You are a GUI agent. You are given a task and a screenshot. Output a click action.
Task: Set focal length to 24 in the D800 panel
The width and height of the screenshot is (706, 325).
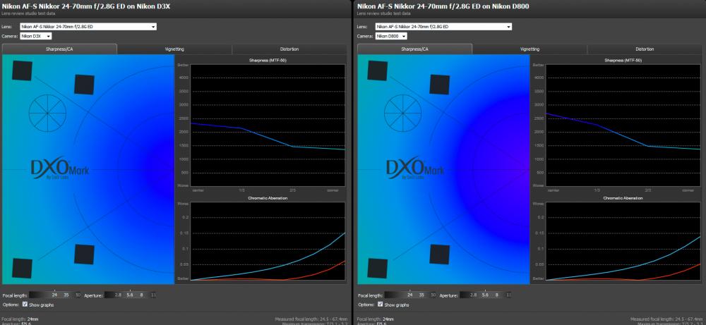point(409,295)
